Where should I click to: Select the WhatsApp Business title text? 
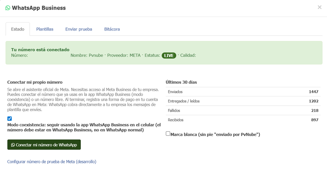(x=39, y=8)
